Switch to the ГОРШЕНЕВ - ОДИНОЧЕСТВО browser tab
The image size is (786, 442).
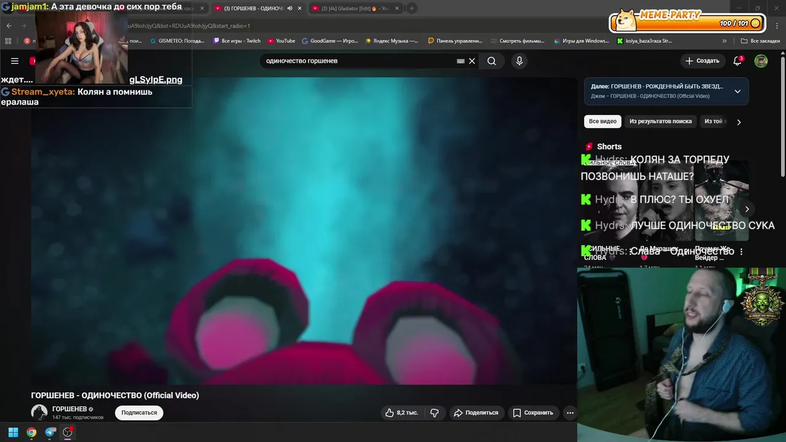point(254,8)
